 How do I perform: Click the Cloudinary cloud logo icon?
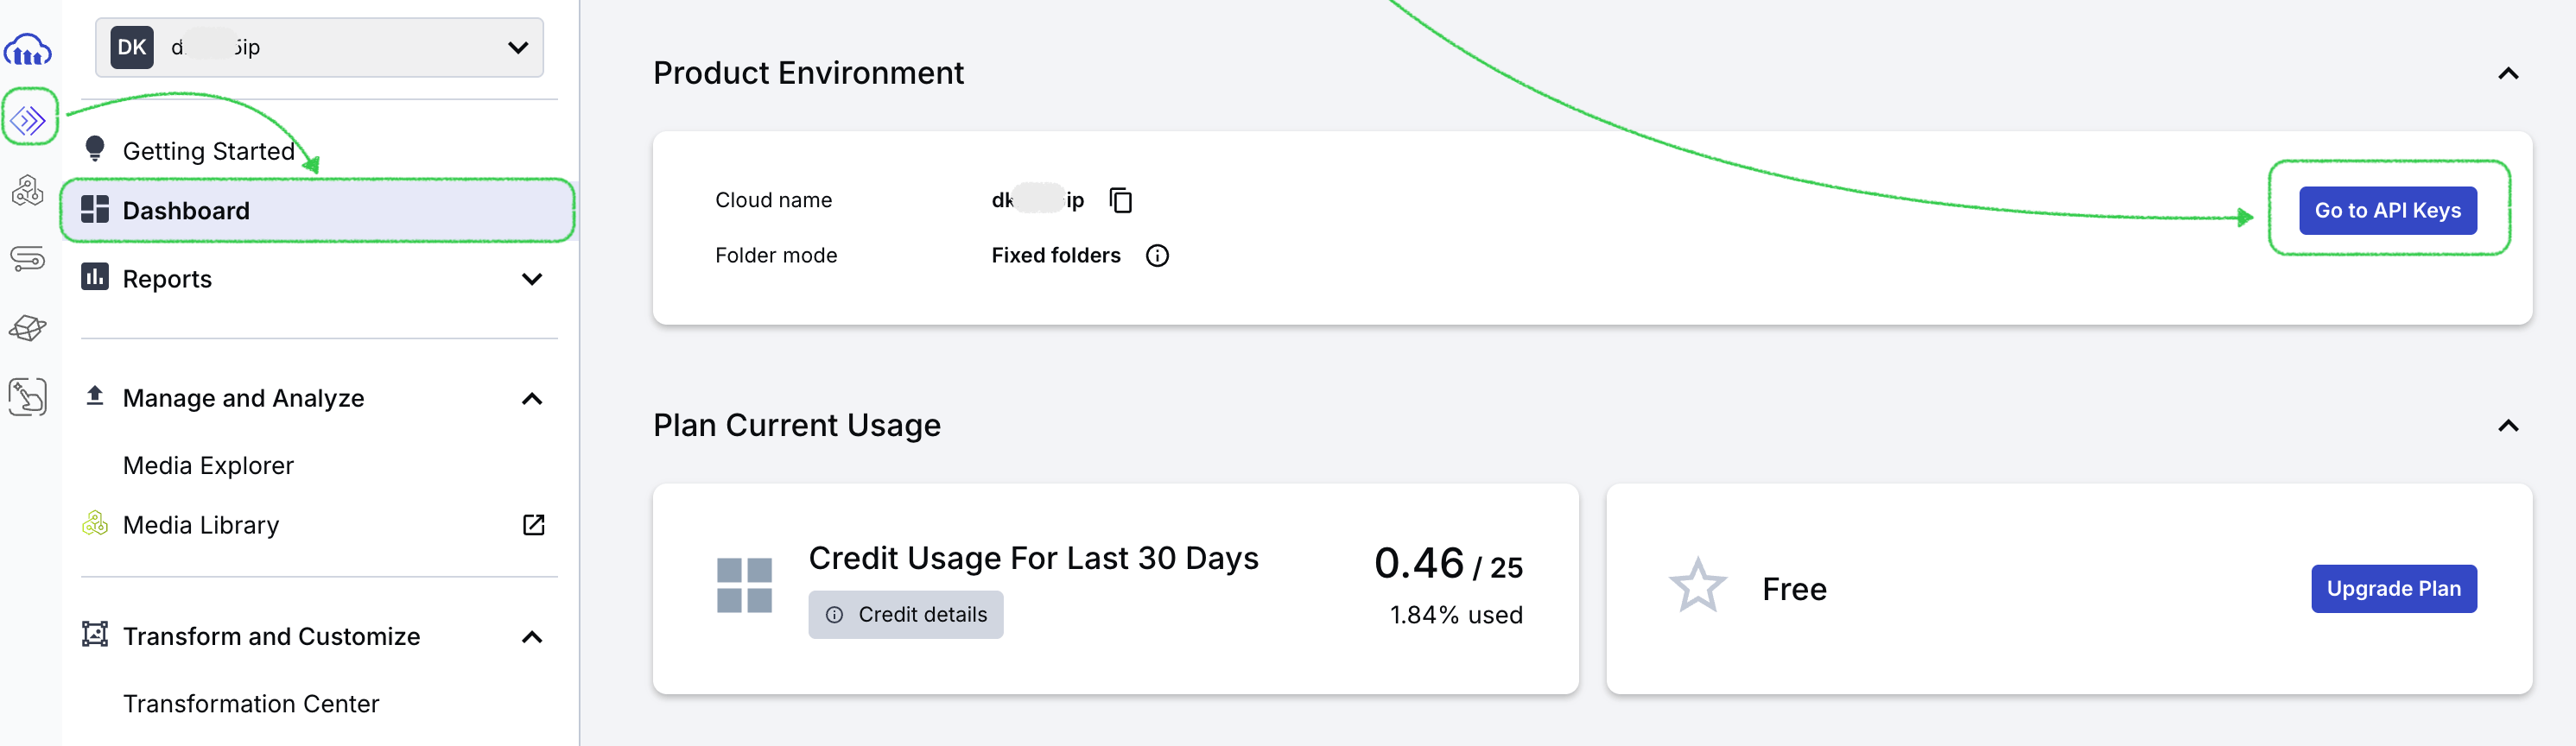coord(28,49)
